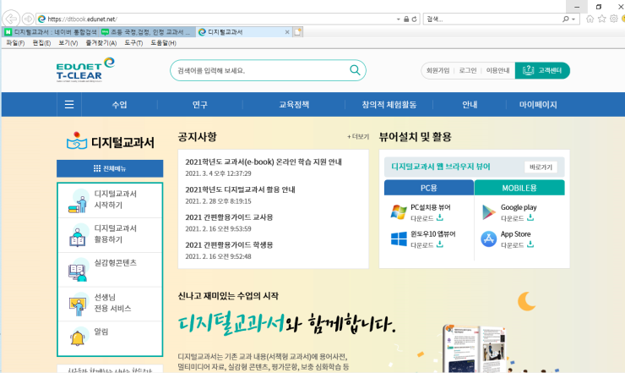This screenshot has height=373, width=625.
Task: Open a new browser tab
Action: 298,32
